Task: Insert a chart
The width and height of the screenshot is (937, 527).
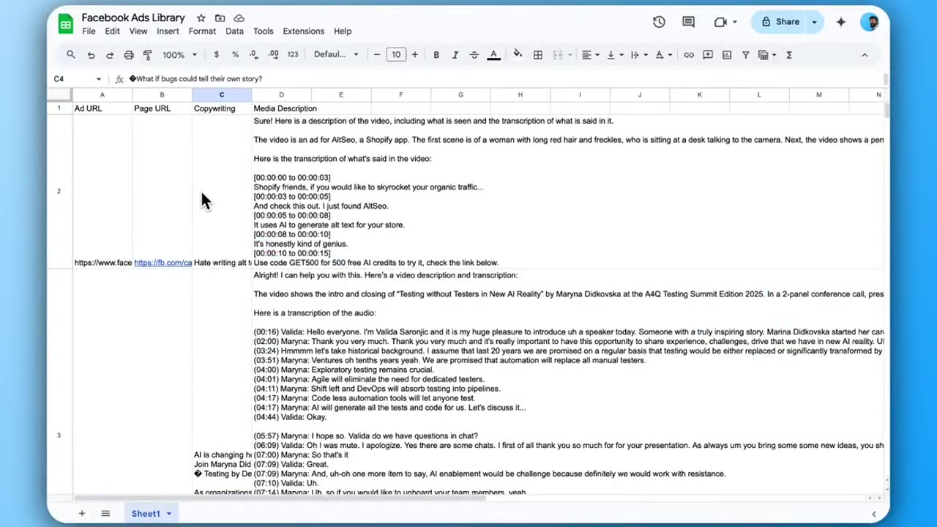Action: tap(727, 55)
